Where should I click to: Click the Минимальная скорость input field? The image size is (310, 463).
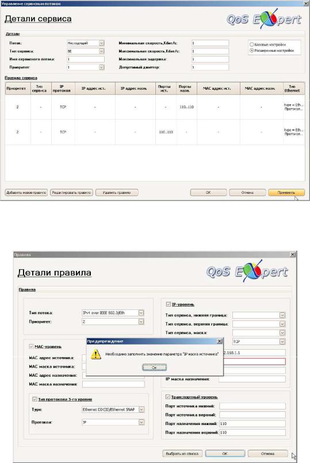pos(210,43)
